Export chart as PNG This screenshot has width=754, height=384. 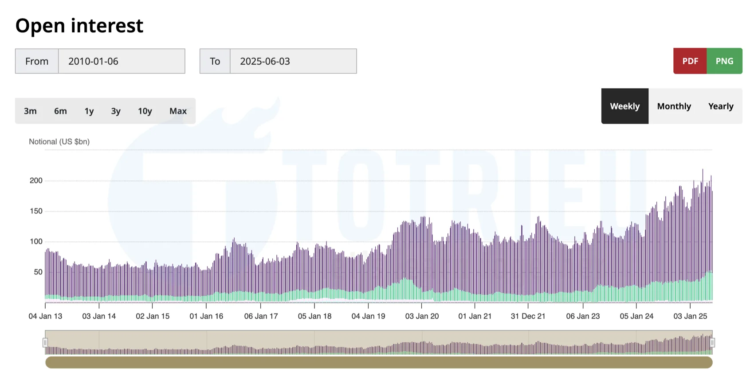pos(725,61)
